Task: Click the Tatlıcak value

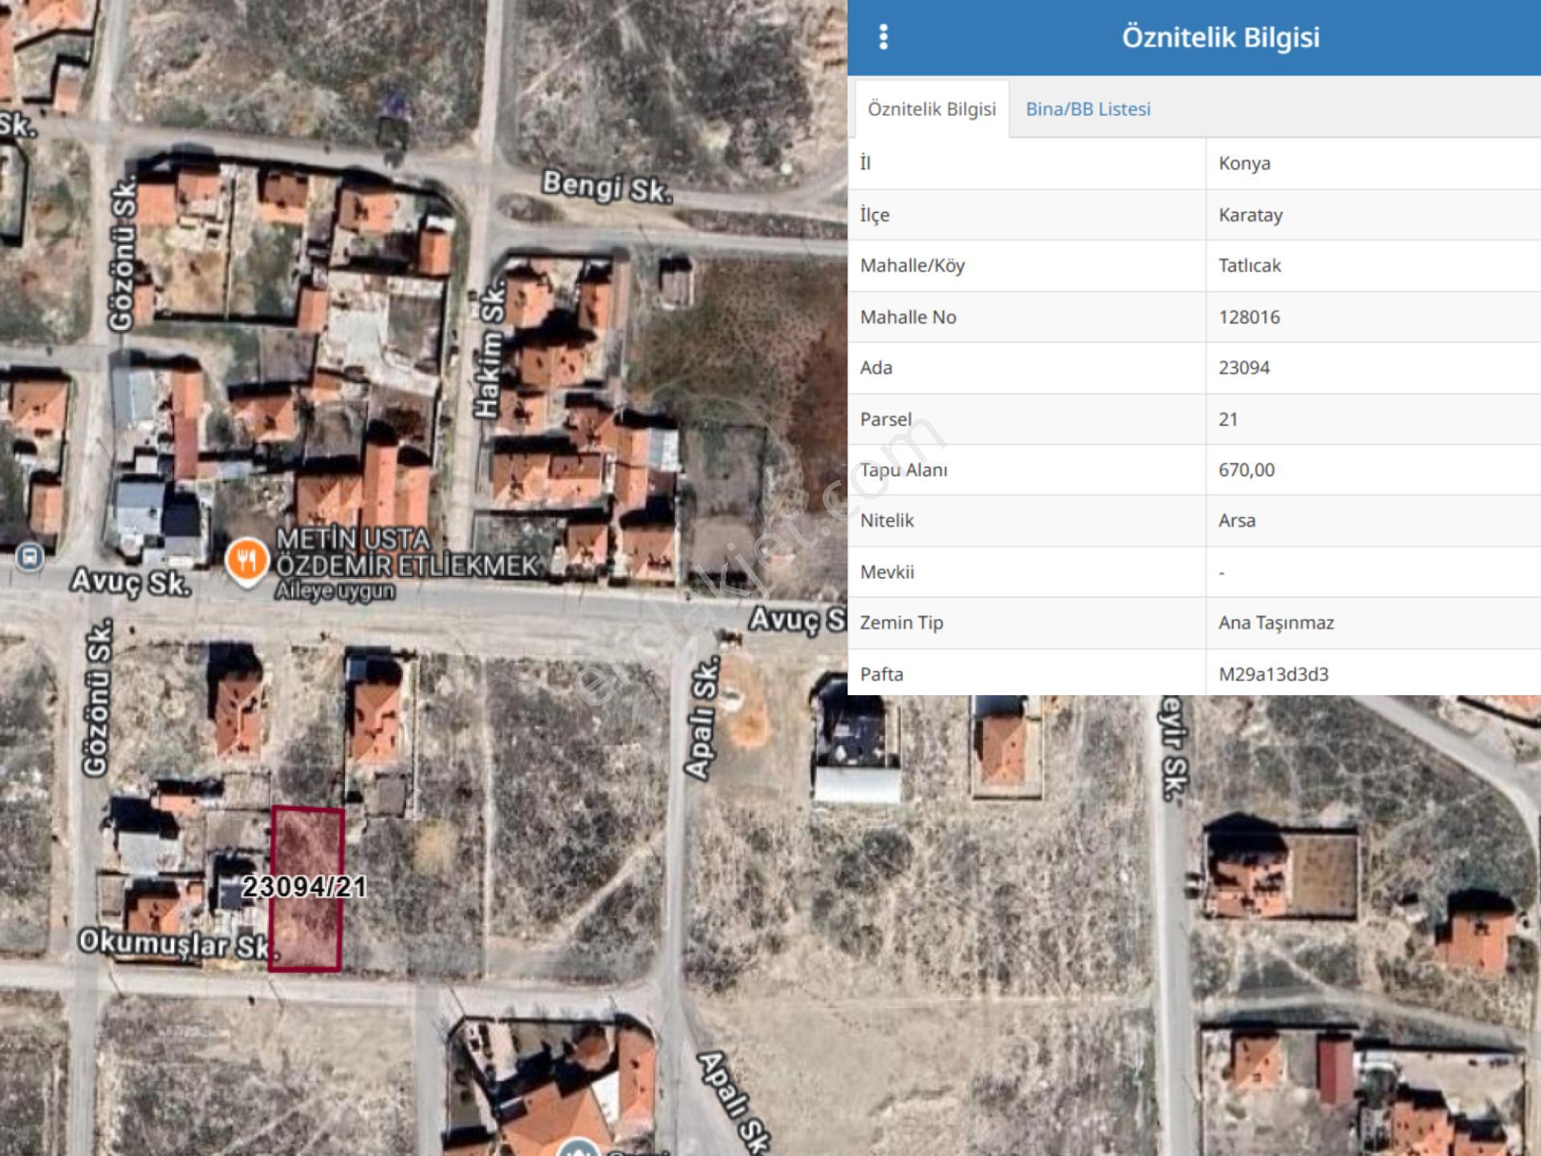Action: click(1250, 266)
